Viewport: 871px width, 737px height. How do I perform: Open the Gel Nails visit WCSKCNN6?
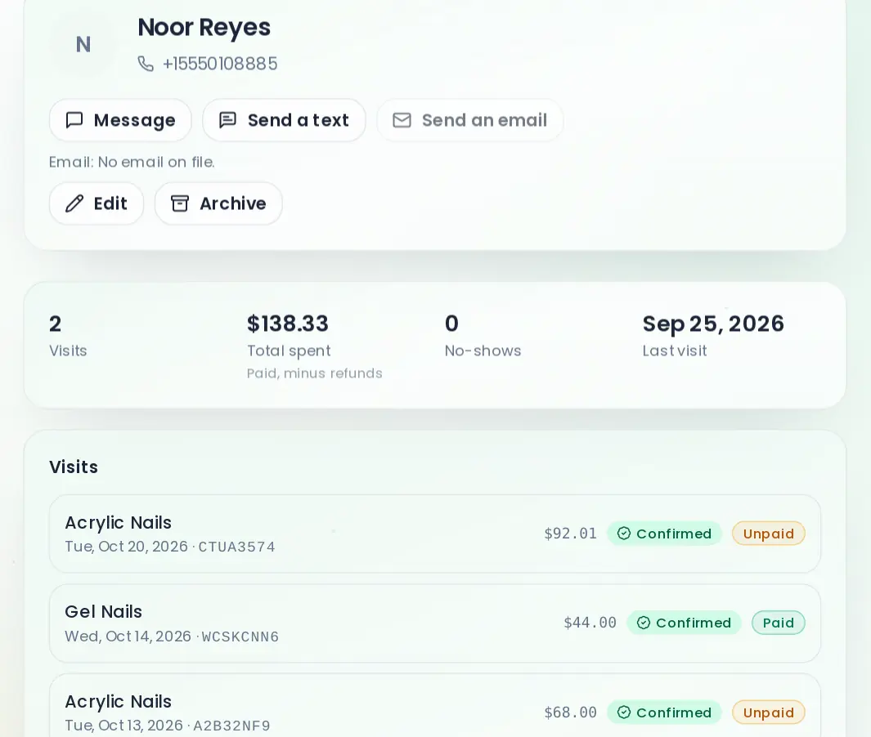[435, 623]
